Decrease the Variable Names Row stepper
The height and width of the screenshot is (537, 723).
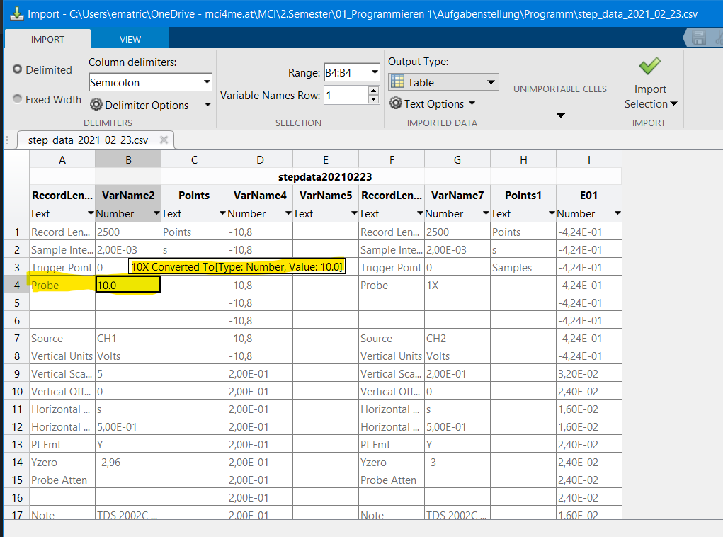click(x=373, y=99)
